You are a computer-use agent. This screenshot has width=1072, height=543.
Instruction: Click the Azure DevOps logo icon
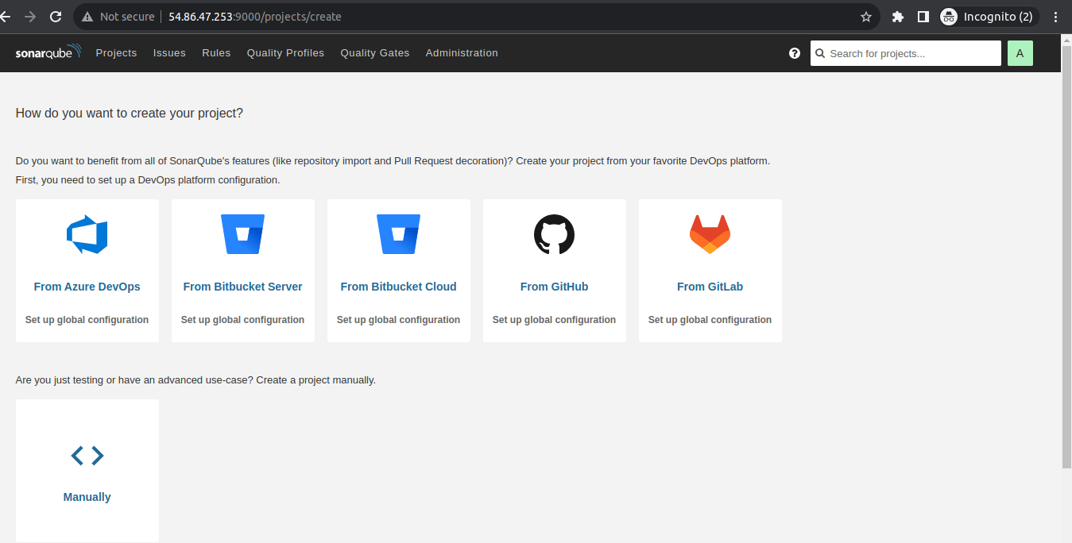87,234
